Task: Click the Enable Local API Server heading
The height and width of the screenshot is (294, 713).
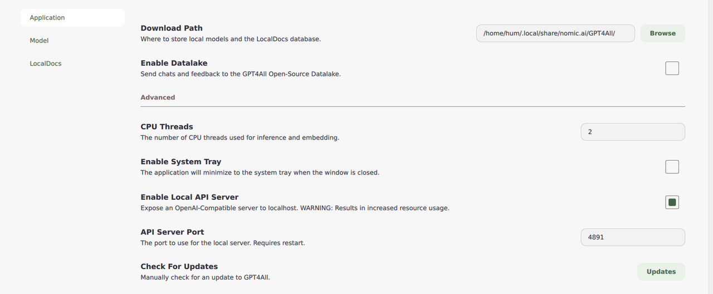Action: [189, 197]
